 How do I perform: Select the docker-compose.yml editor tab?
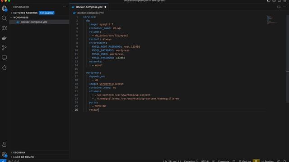click(89, 7)
